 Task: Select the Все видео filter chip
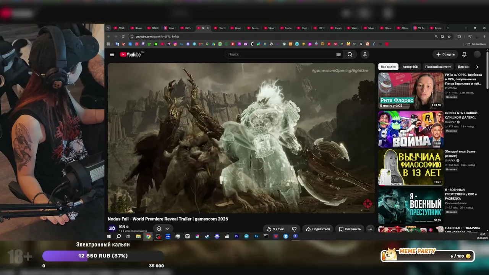coord(388,67)
